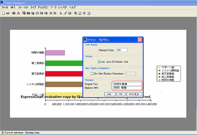Open the ファイル menu
The height and width of the screenshot is (135, 197).
click(5, 7)
